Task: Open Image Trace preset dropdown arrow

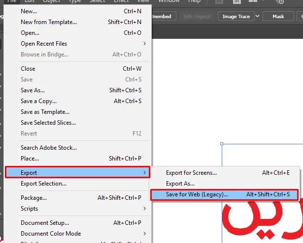Action: pos(258,16)
